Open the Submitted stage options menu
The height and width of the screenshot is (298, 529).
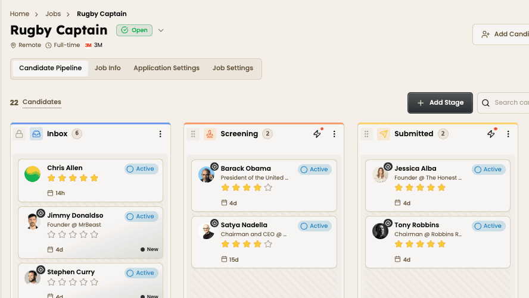[508, 134]
